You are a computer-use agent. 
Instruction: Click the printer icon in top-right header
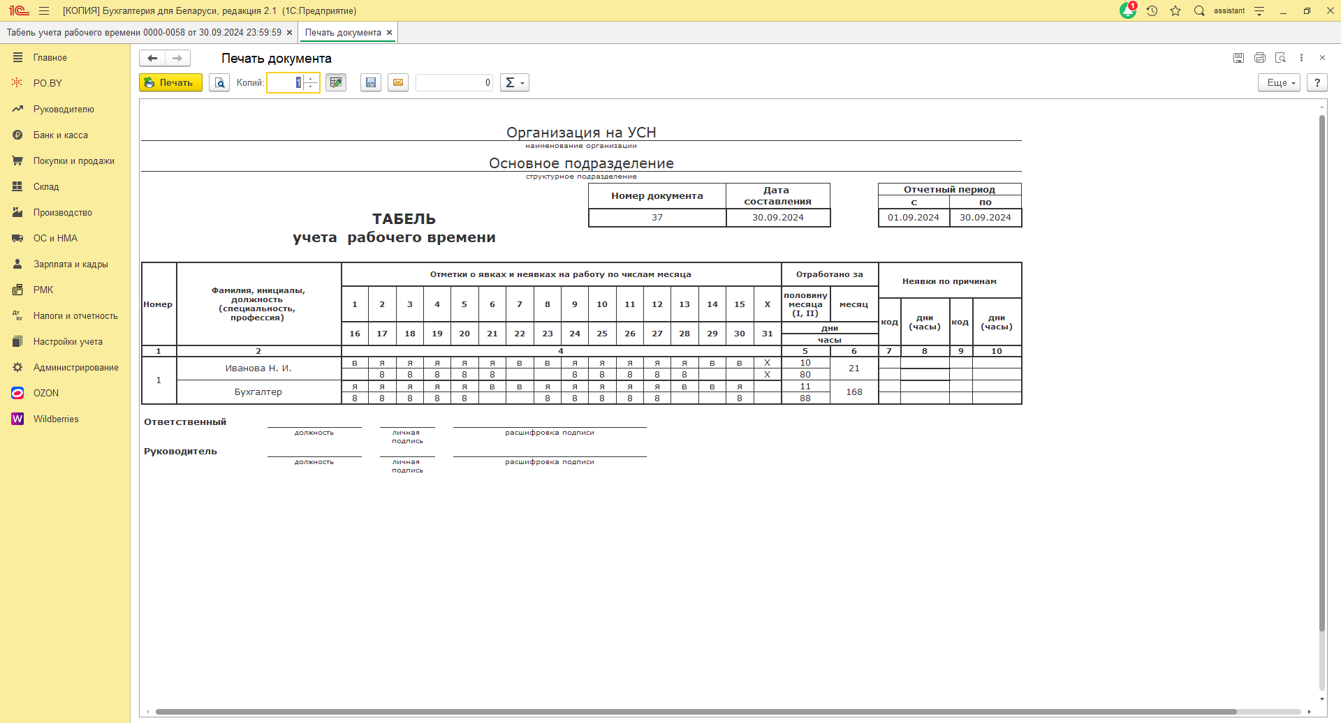pos(1260,58)
